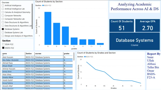This screenshot has height=90, width=161.
Task: Click the B- bar in bar chart
Action: point(57,34)
